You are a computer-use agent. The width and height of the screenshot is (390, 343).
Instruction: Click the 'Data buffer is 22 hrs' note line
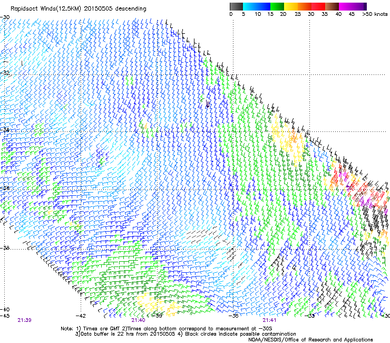186,334
